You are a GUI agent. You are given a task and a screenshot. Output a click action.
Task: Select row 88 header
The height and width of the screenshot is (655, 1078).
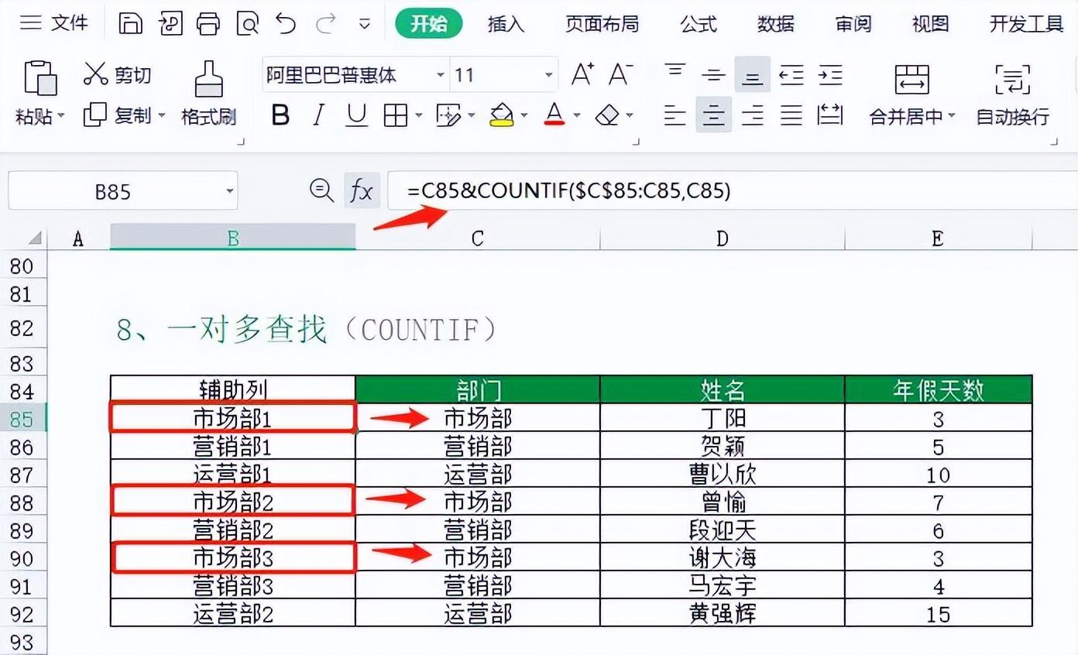[22, 502]
